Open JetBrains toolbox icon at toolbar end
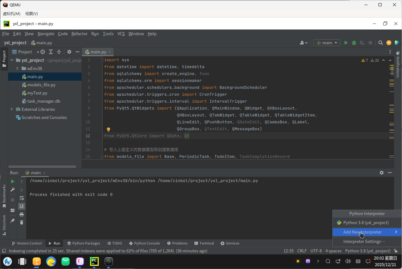Image resolution: width=402 pixels, height=269 pixels. click(397, 43)
